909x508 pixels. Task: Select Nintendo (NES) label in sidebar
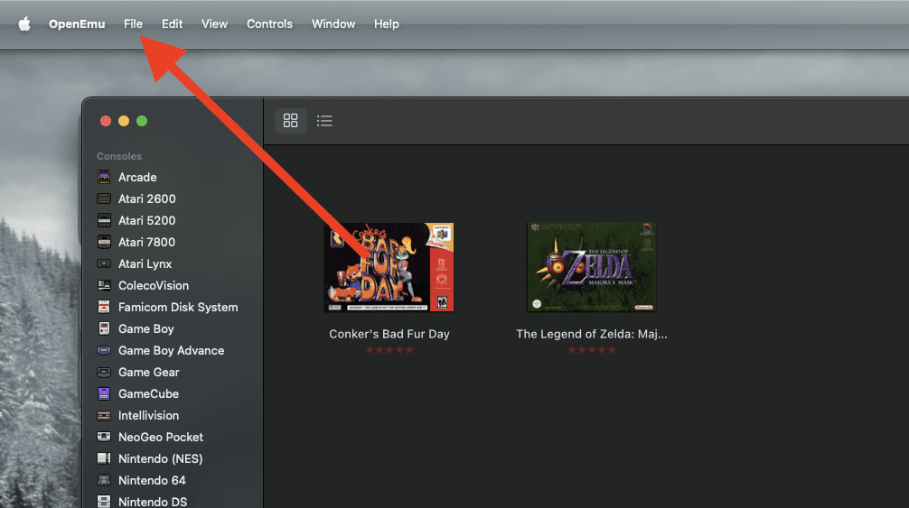pos(161,458)
